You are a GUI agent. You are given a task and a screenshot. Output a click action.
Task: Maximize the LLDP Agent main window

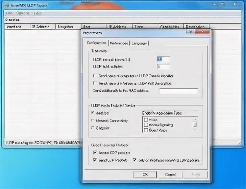pos(223,4)
